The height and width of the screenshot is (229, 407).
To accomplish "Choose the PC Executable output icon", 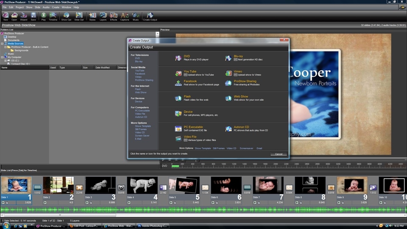I will tap(178, 128).
